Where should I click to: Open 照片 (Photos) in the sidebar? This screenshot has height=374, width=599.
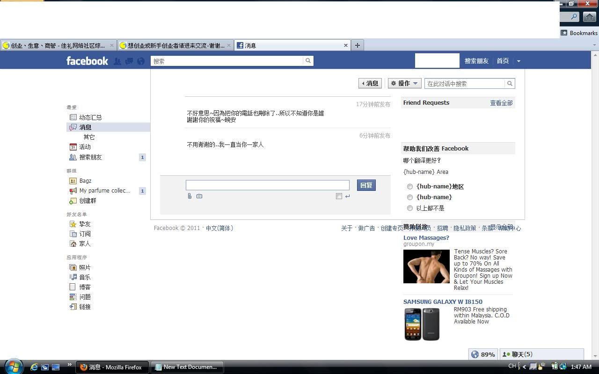(x=85, y=267)
